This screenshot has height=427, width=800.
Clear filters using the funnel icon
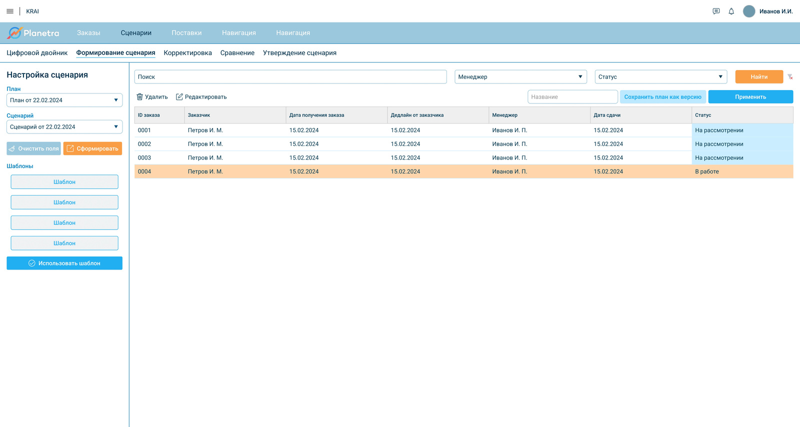pyautogui.click(x=790, y=77)
